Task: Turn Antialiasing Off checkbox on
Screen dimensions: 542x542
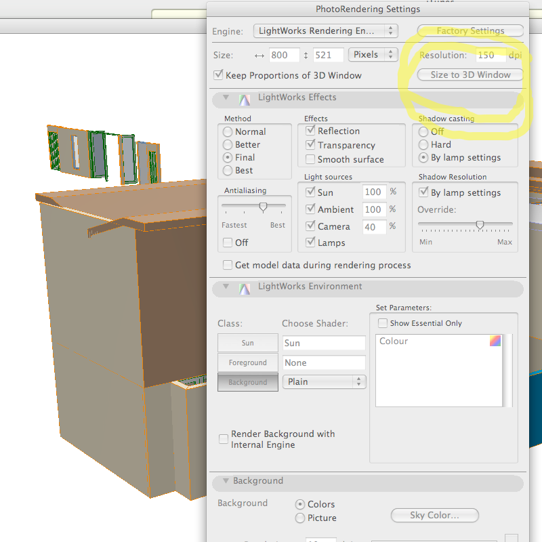Action: (x=228, y=243)
